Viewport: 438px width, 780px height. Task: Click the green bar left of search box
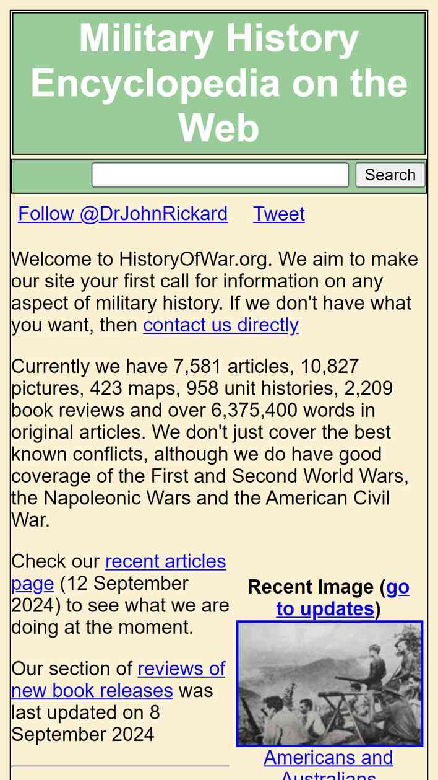pyautogui.click(x=52, y=175)
